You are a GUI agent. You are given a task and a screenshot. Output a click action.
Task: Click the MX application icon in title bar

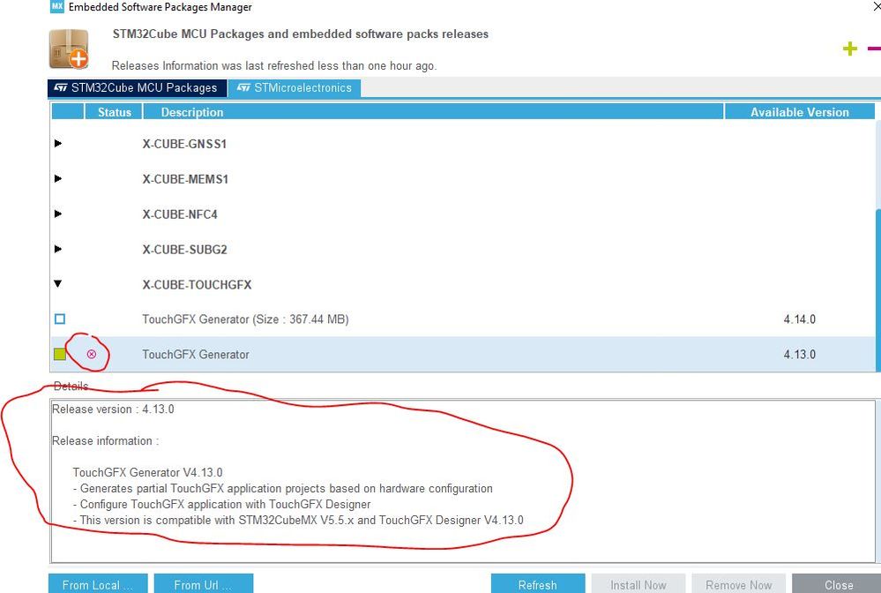56,7
